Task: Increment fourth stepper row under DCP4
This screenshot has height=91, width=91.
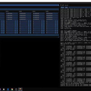Action: click(x=44, y=27)
